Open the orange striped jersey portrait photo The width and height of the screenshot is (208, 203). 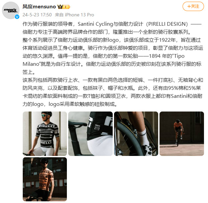(x=45, y=179)
